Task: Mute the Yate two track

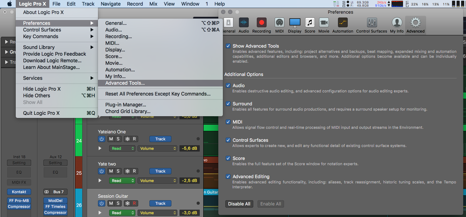Action: pos(111,171)
